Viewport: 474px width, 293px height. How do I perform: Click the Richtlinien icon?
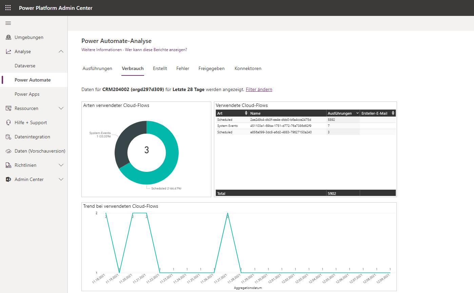click(x=8, y=165)
